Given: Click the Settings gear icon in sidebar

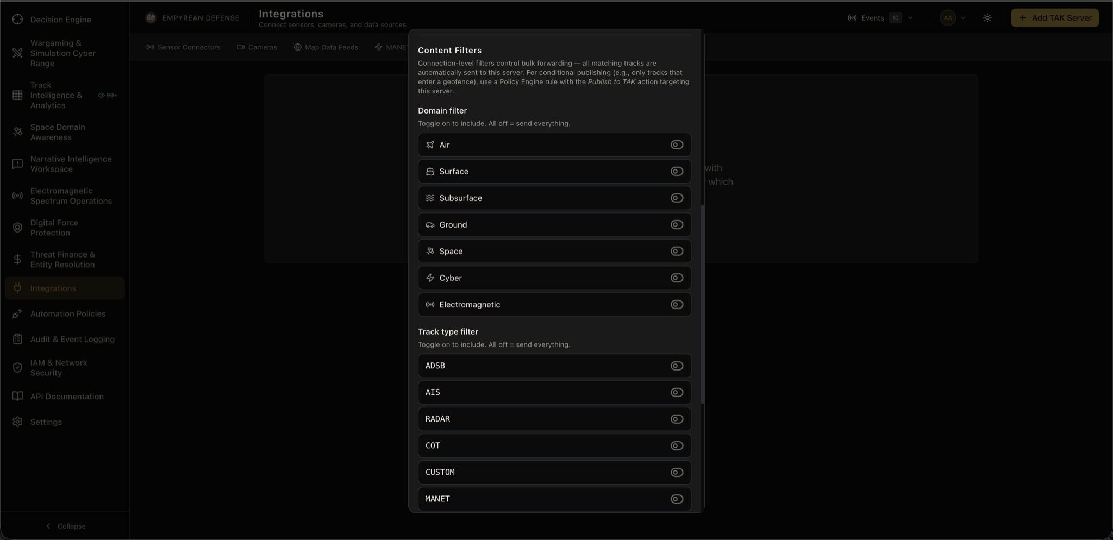Looking at the screenshot, I should point(17,422).
